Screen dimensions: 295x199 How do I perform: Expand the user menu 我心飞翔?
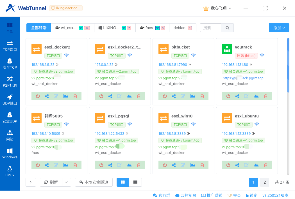pyautogui.click(x=217, y=8)
